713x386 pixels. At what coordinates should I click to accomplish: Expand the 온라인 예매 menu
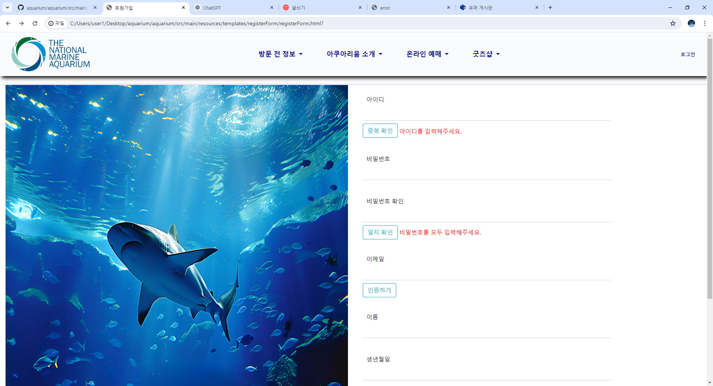pos(427,54)
